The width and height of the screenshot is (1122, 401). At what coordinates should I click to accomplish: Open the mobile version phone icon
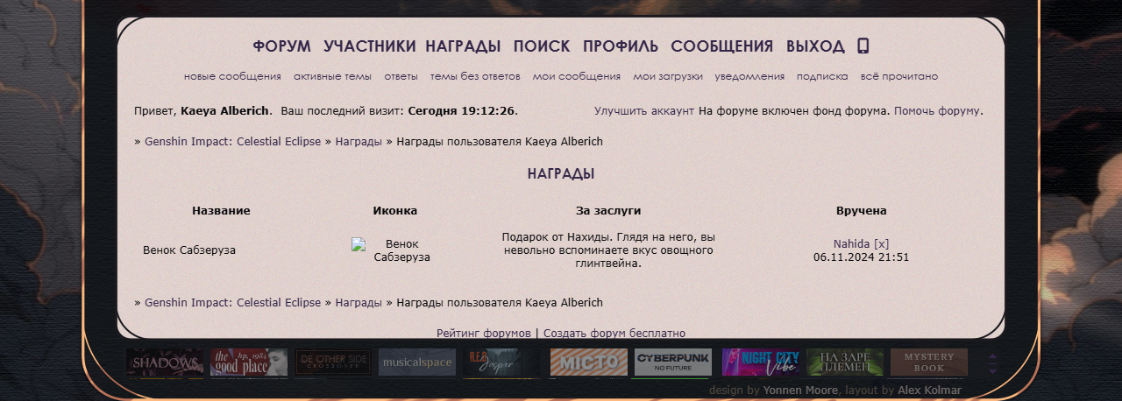coord(863,46)
